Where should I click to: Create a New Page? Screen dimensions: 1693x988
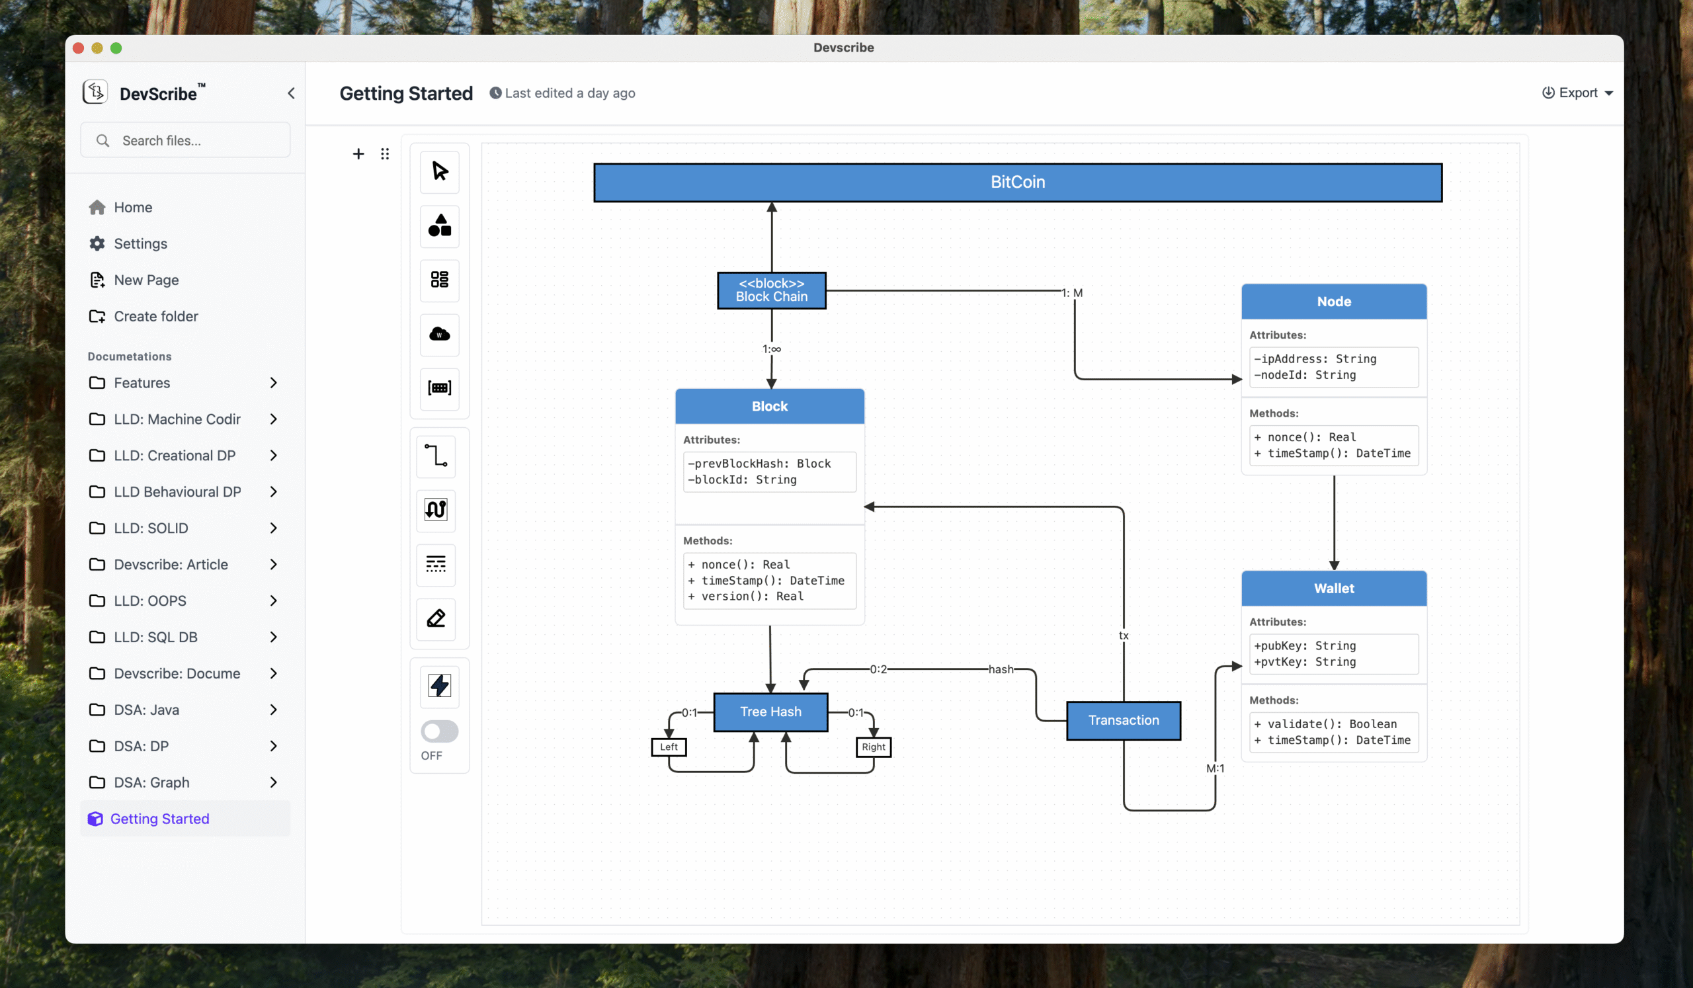[145, 280]
